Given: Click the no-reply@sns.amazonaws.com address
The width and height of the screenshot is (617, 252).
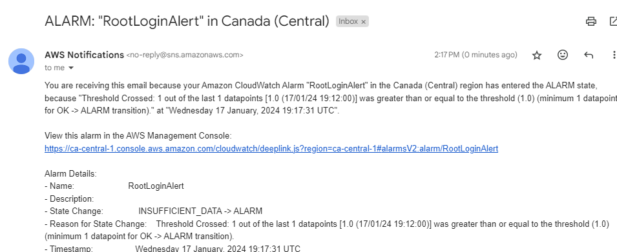Looking at the screenshot, I should coord(185,55).
